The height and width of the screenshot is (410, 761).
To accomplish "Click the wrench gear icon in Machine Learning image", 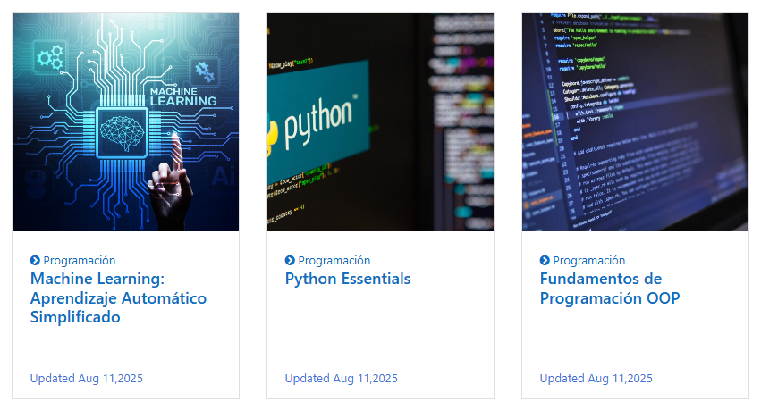I will (205, 70).
